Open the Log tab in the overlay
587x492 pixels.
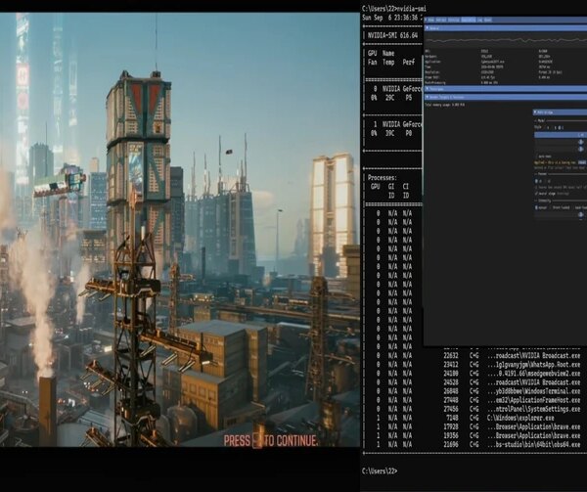click(x=480, y=20)
